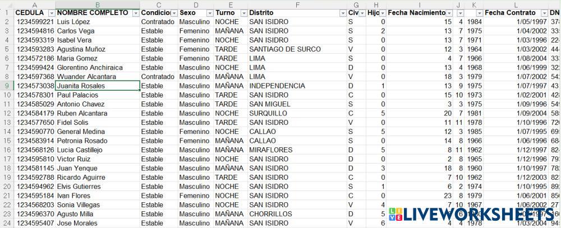Click the cell with Wuander Alcantara
The height and width of the screenshot is (228, 561).
98,77
